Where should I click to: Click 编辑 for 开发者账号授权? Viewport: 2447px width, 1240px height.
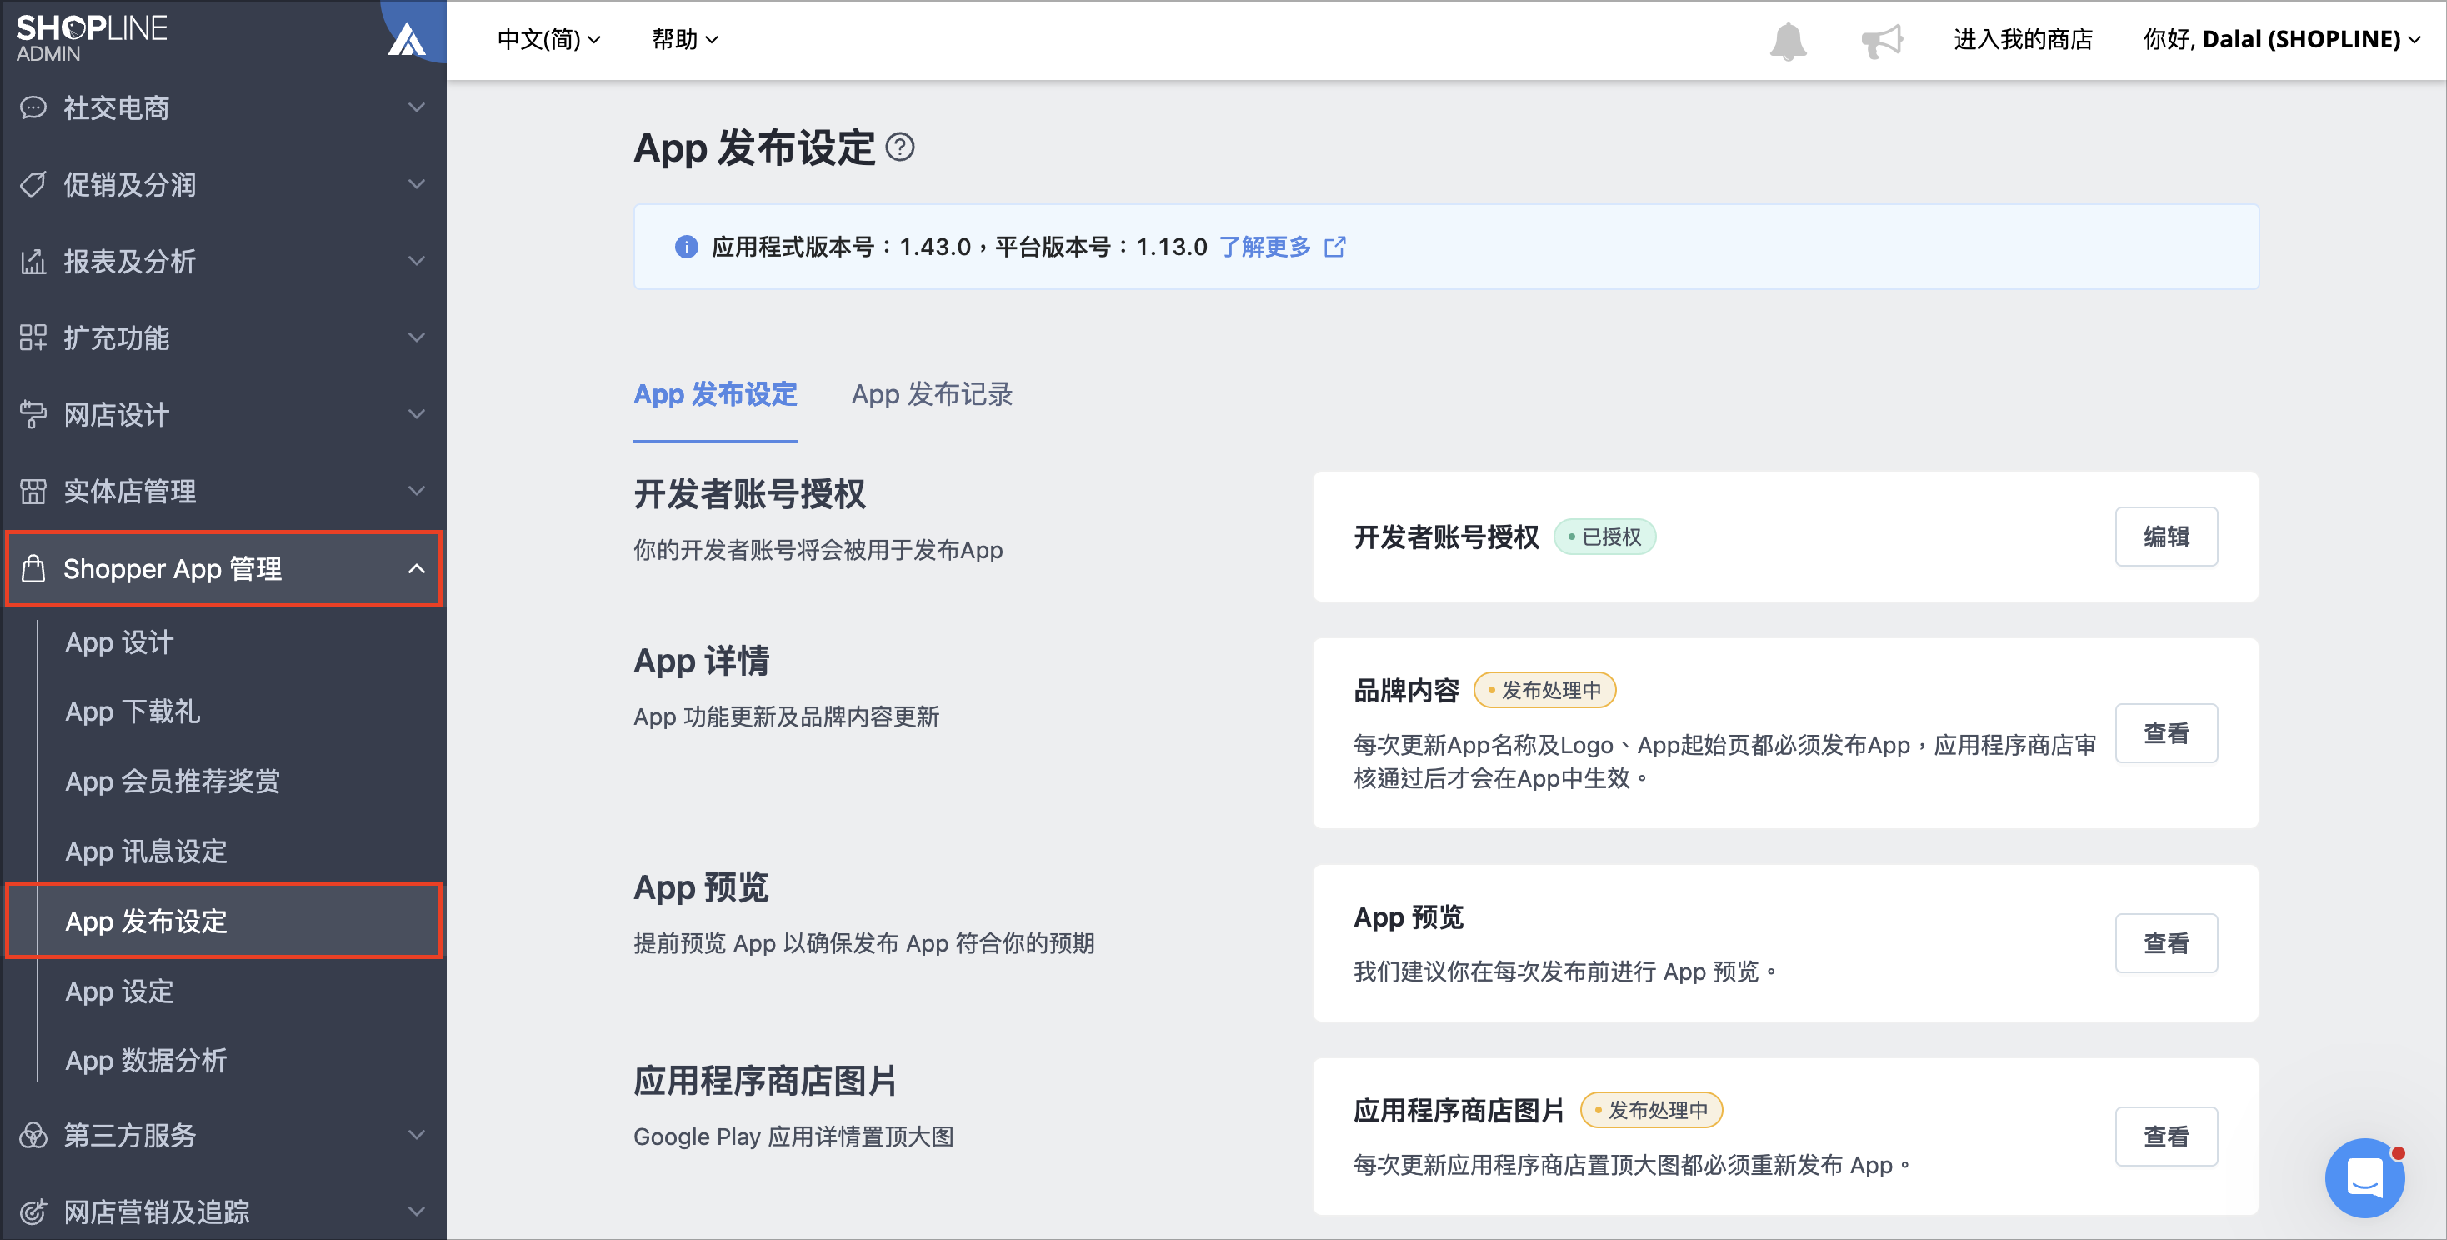pyautogui.click(x=2166, y=537)
